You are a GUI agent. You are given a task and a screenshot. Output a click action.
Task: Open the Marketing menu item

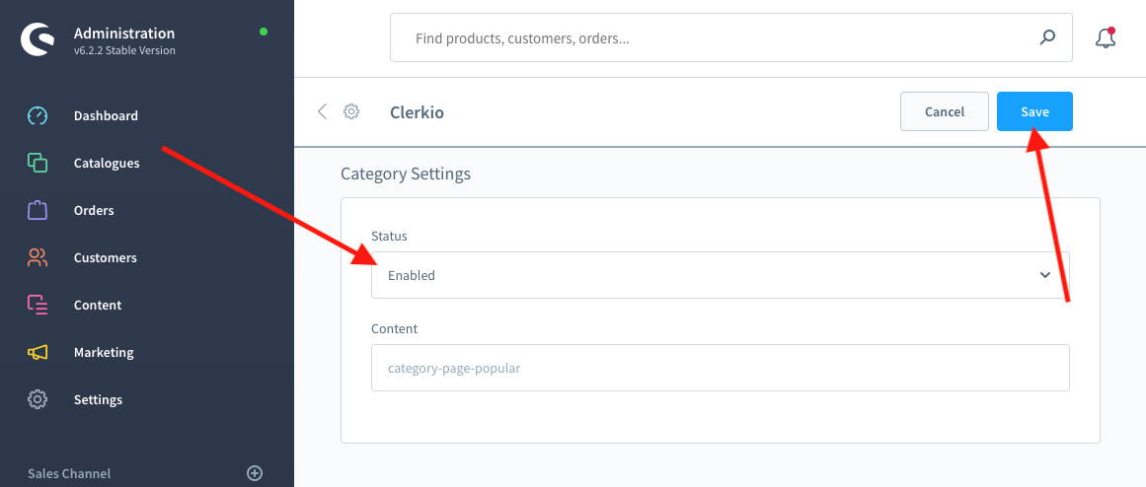104,352
